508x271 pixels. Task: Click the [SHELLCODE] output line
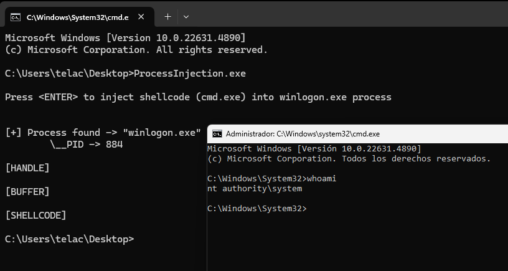(x=35, y=216)
